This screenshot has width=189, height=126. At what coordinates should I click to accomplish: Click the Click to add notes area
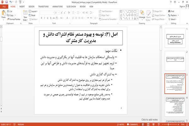(149, 120)
